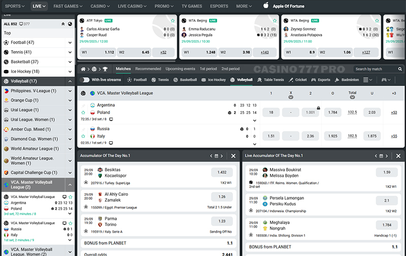Open +52 more markets for Tokyo match

pyautogui.click(x=163, y=52)
